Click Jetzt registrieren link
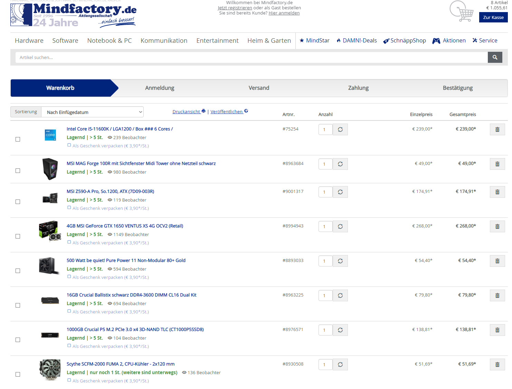This screenshot has height=389, width=512. click(235, 8)
